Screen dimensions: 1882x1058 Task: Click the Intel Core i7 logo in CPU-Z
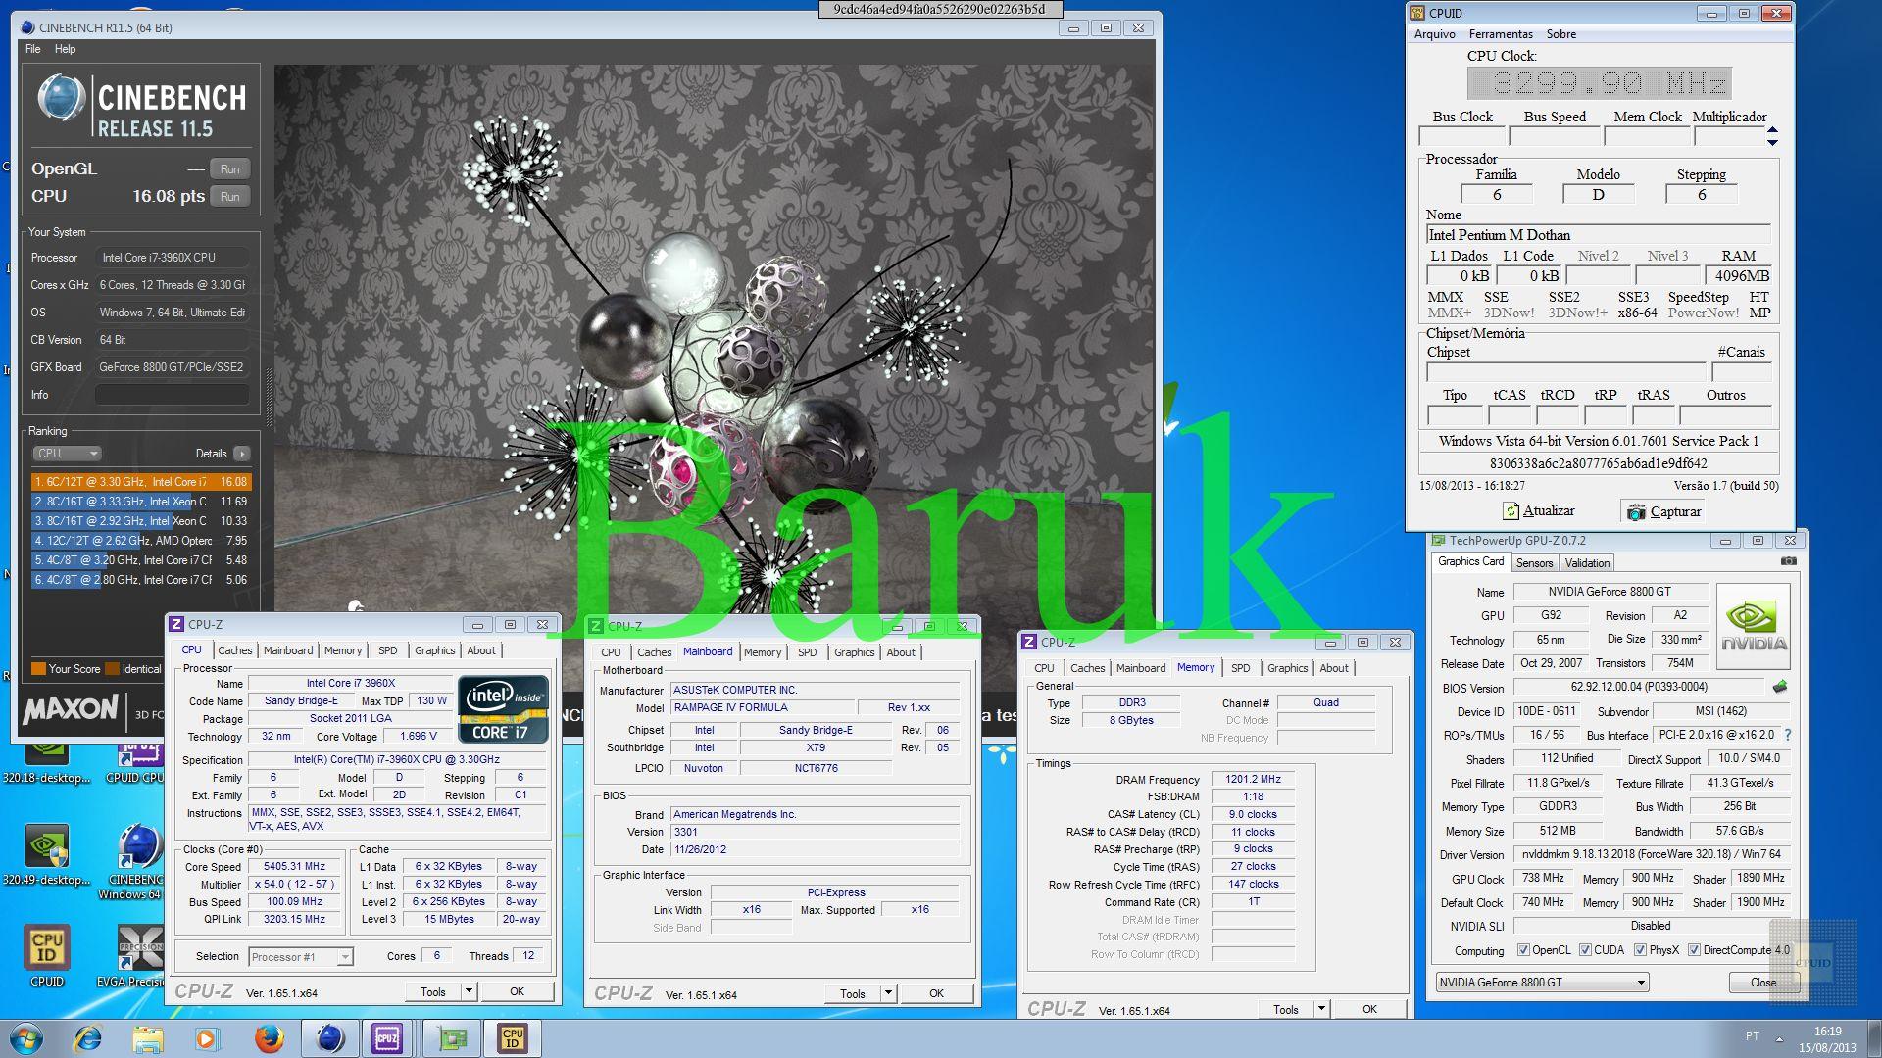503,708
